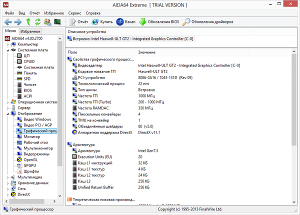The width and height of the screenshot is (300, 215).
Task: Select the GPGPU tree item
Action: 26,165
